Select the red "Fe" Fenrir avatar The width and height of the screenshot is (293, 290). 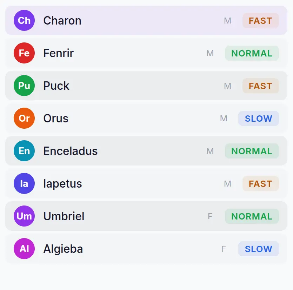(x=24, y=53)
